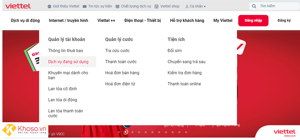The height and width of the screenshot is (140, 300).
Task: Select Lan tỏa cố định
Action: (x=62, y=89)
